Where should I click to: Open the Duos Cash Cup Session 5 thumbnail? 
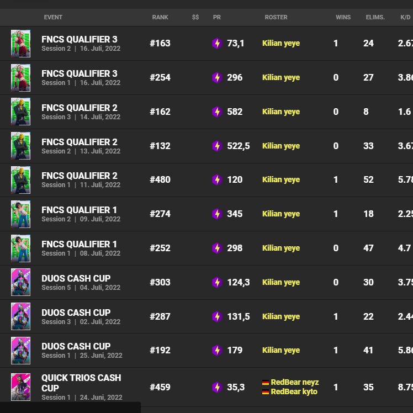pyautogui.click(x=20, y=282)
